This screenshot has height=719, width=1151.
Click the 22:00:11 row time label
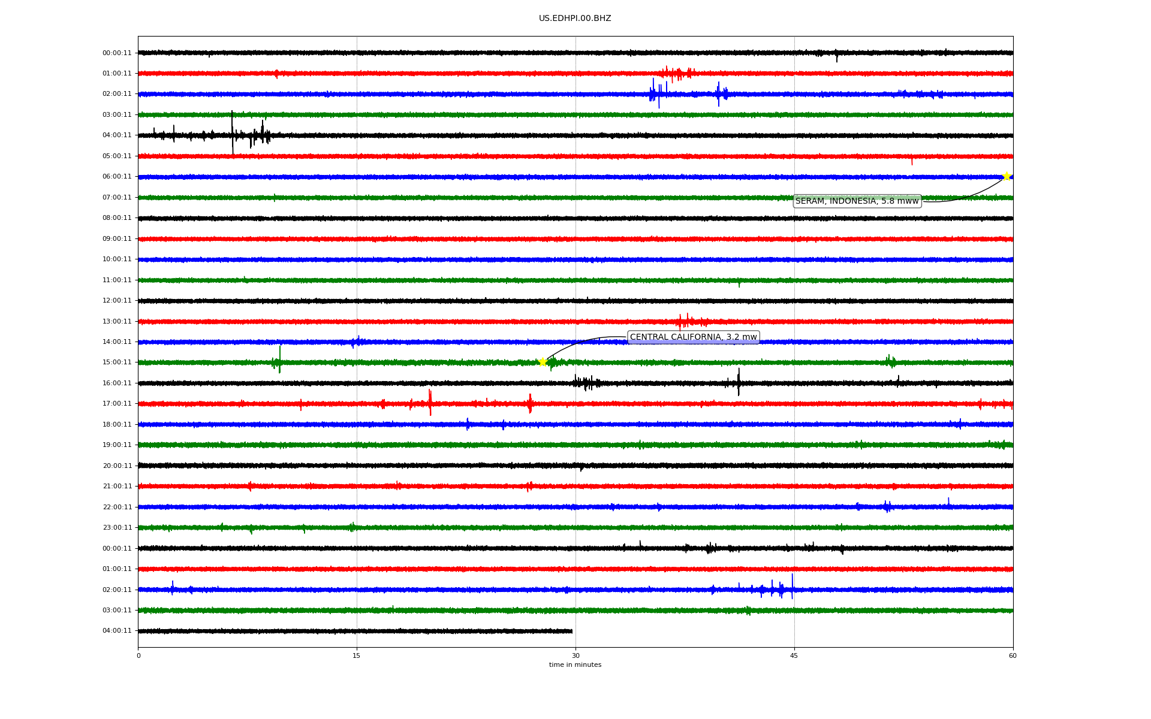click(117, 507)
